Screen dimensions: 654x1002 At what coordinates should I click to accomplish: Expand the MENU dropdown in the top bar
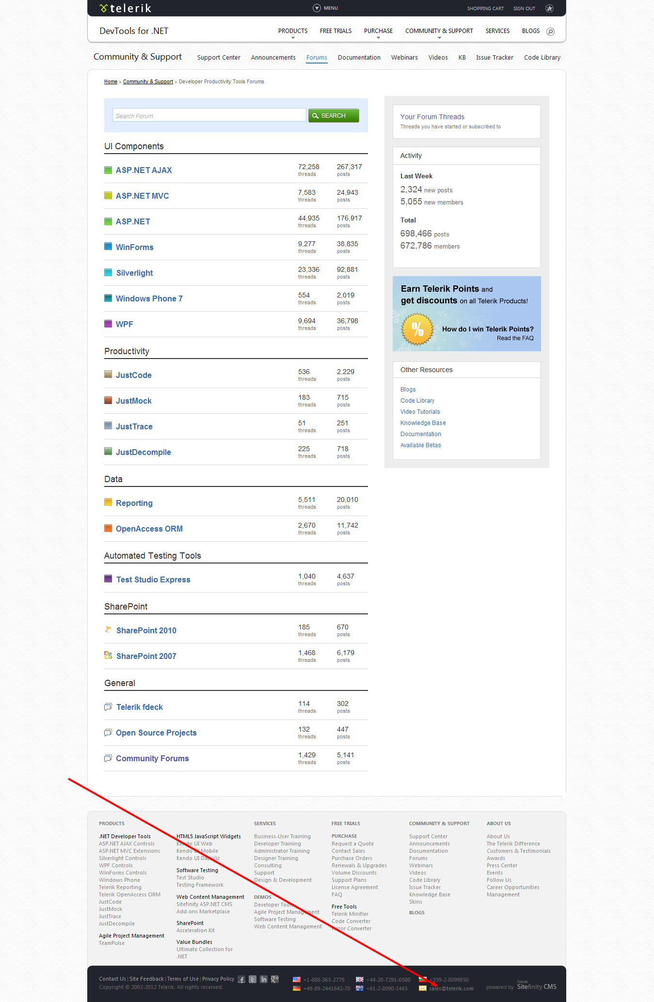[x=325, y=8]
